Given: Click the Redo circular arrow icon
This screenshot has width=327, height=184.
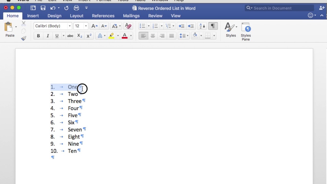Looking at the screenshot, I should (x=66, y=8).
